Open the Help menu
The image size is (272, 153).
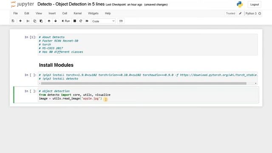coord(108,13)
